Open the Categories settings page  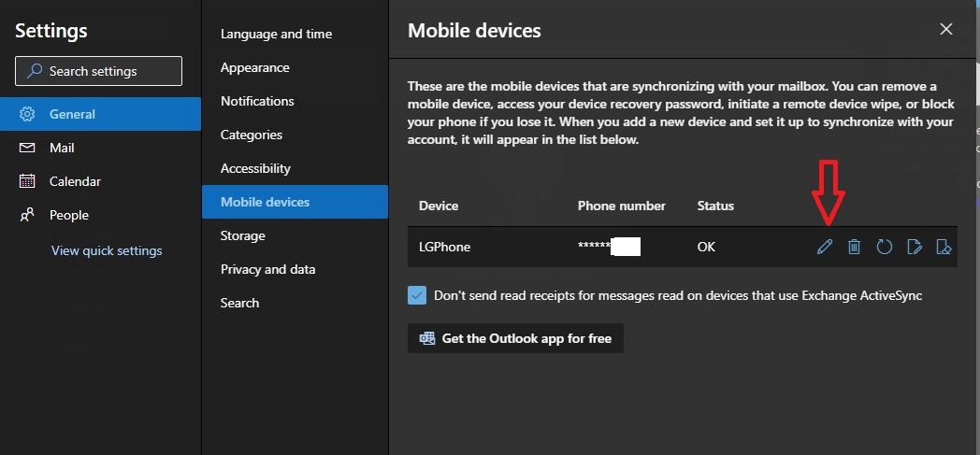coord(295,135)
